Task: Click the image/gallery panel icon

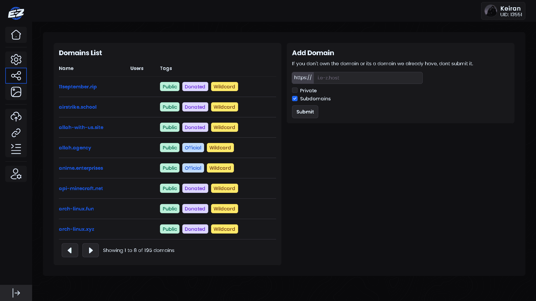Action: click(x=15, y=92)
